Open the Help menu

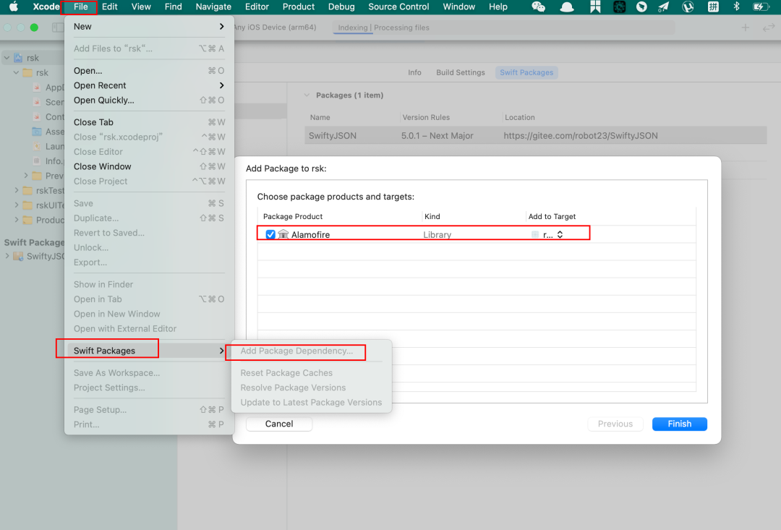tap(498, 7)
